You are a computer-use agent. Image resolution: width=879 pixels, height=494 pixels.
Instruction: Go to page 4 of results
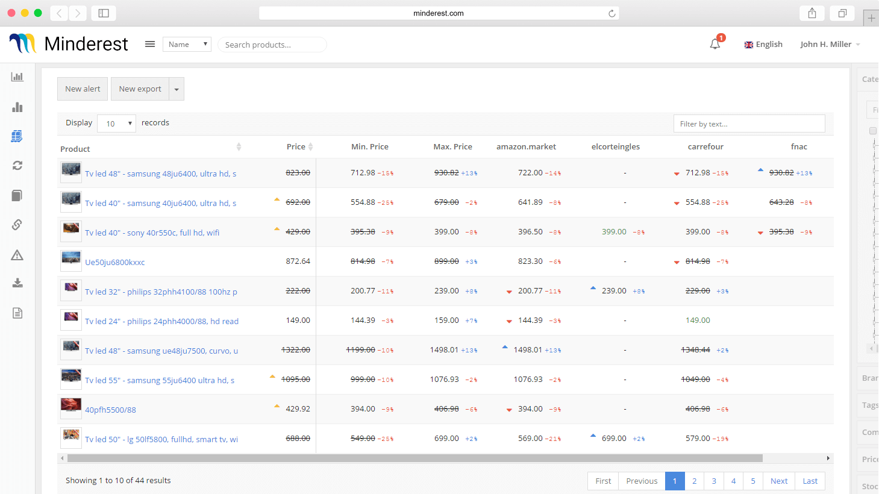(733, 481)
